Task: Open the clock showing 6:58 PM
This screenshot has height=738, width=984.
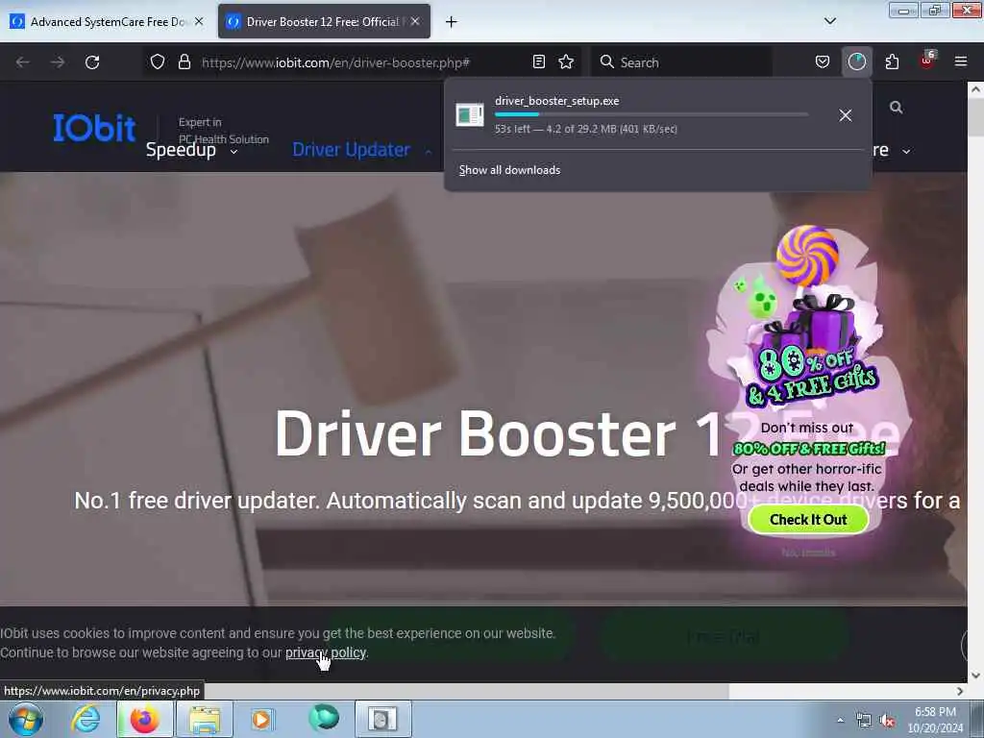Action: [x=935, y=720]
